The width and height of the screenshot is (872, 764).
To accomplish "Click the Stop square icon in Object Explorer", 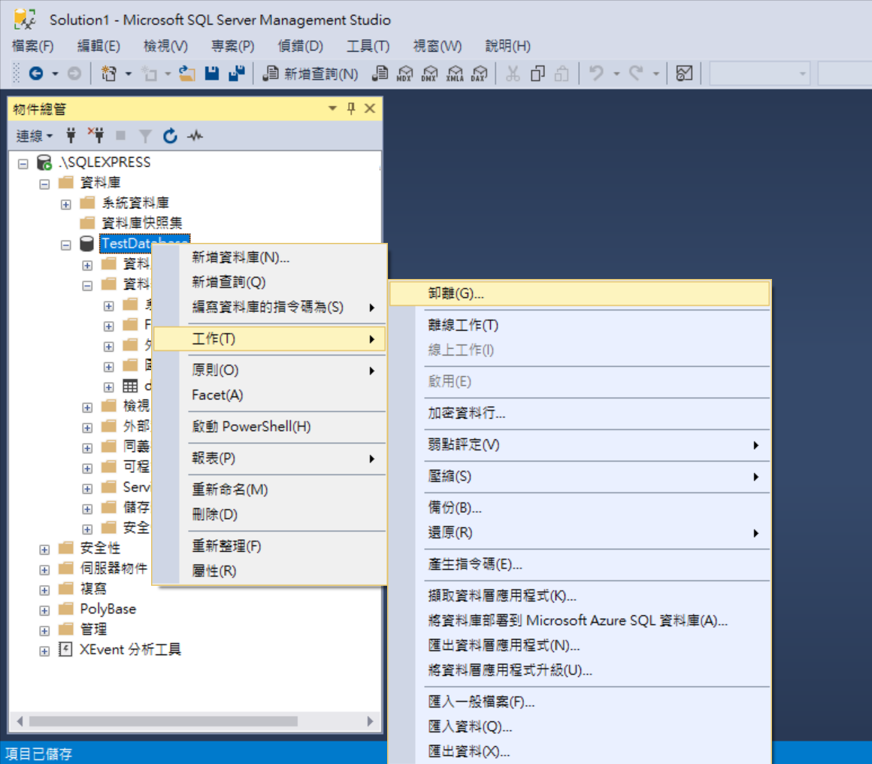I will tap(121, 135).
